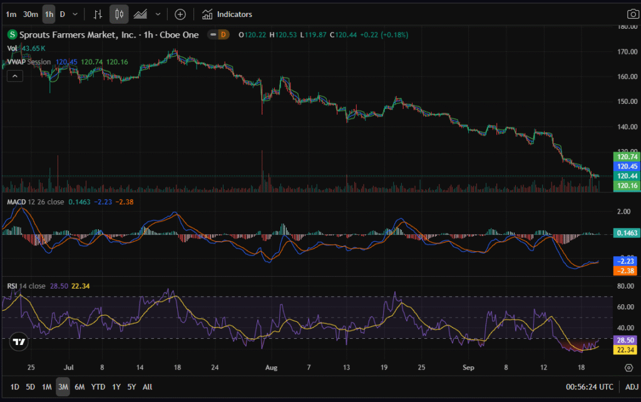Expand the chart style dropdown chevron
641x402 pixels.
158,14
